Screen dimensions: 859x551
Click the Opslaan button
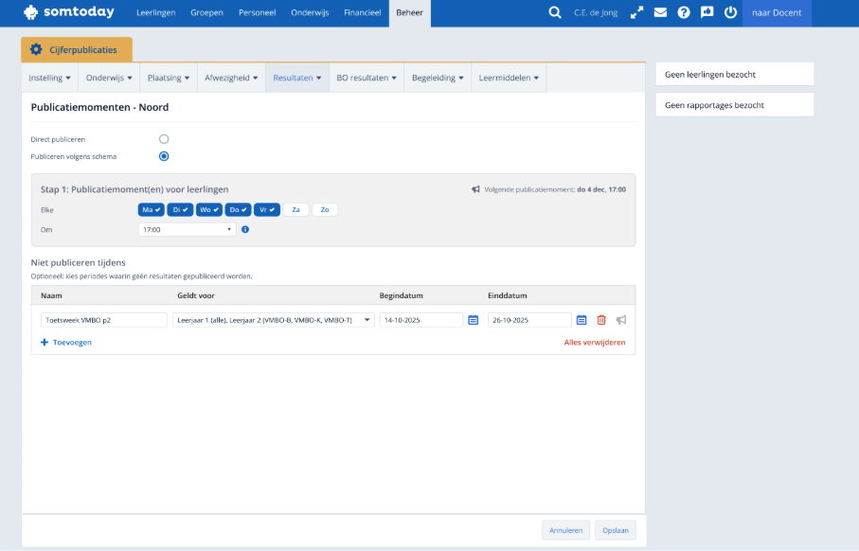pyautogui.click(x=616, y=530)
